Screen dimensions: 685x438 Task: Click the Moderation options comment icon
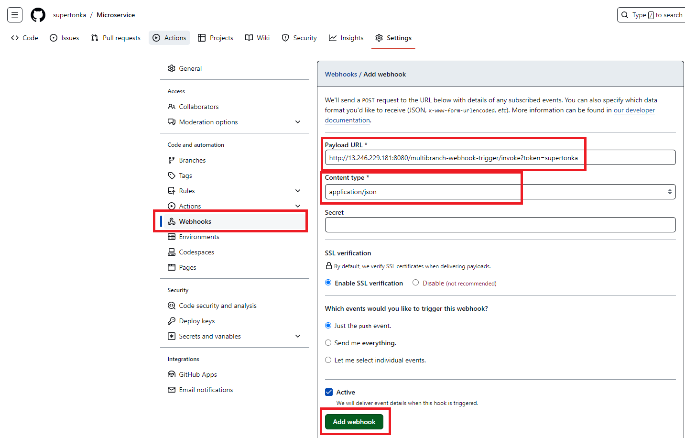coord(172,122)
